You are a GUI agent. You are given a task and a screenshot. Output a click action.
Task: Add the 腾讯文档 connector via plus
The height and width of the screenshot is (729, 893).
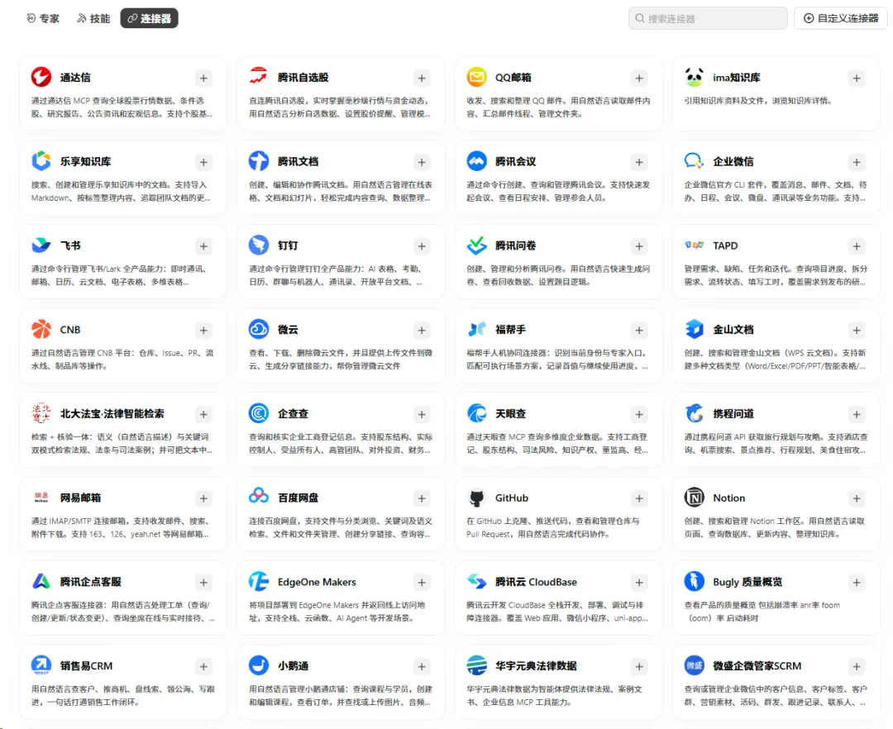coord(422,162)
